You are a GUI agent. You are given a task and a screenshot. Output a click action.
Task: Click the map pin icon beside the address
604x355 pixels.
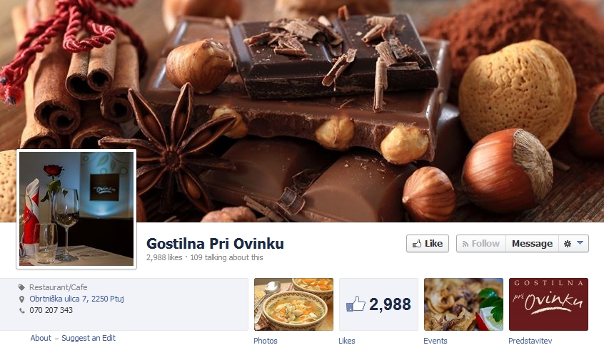pyautogui.click(x=21, y=299)
